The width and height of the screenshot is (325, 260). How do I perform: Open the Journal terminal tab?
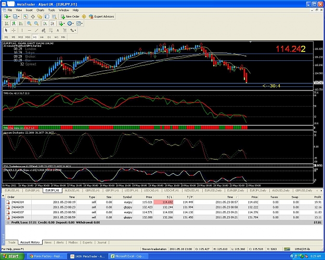(x=102, y=242)
